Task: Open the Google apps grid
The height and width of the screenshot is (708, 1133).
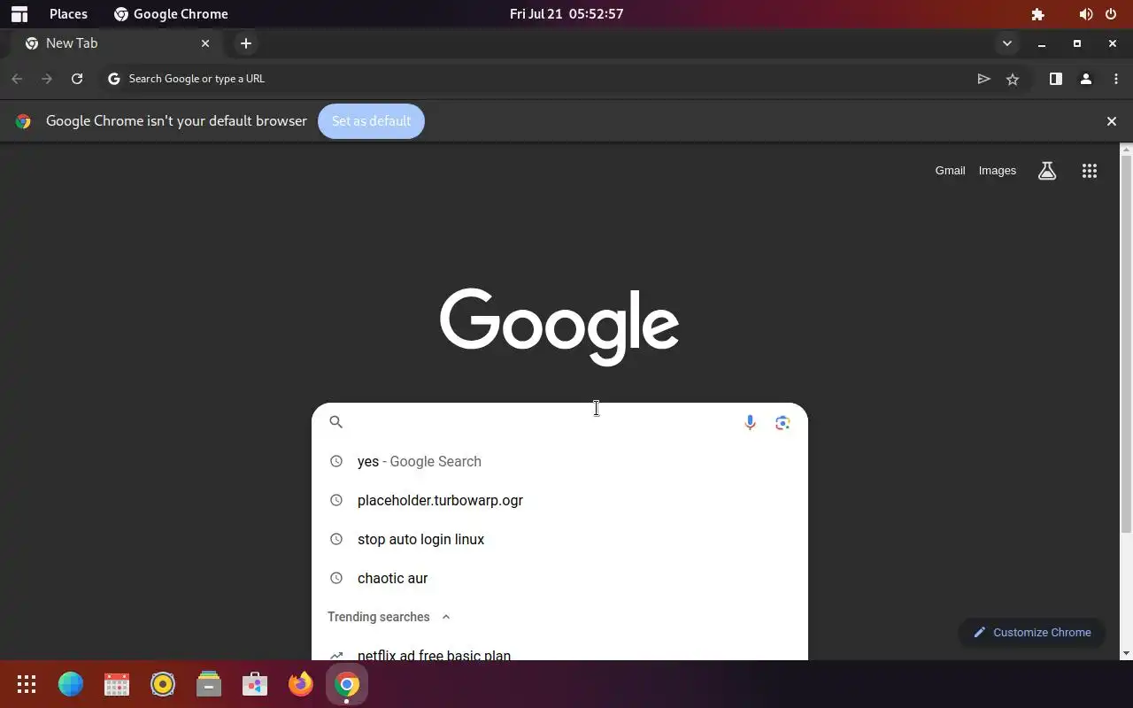Action: (1090, 171)
